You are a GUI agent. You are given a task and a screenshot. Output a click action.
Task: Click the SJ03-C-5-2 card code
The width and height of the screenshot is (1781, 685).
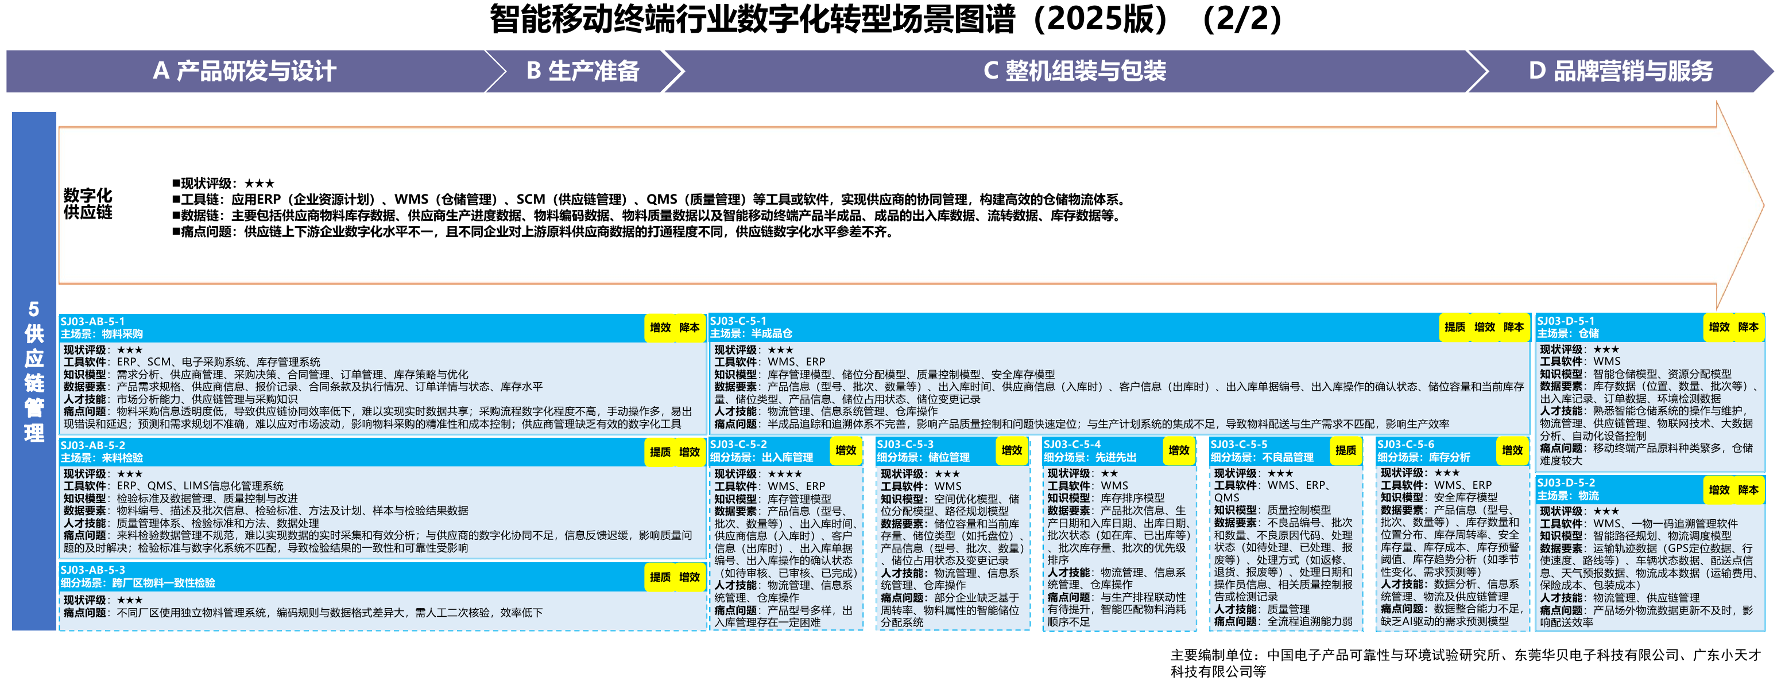pos(738,445)
